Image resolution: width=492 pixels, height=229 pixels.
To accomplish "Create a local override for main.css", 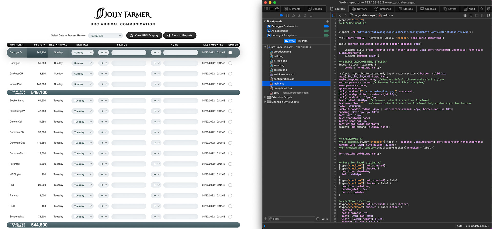I will pos(465,15).
